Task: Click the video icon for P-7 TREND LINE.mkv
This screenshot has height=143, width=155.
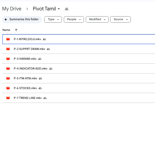Action: (8, 98)
